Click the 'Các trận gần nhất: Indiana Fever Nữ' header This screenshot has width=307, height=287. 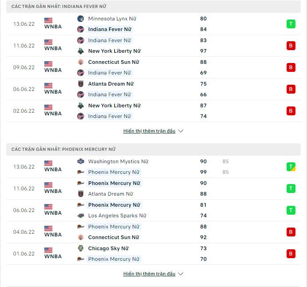click(x=153, y=7)
